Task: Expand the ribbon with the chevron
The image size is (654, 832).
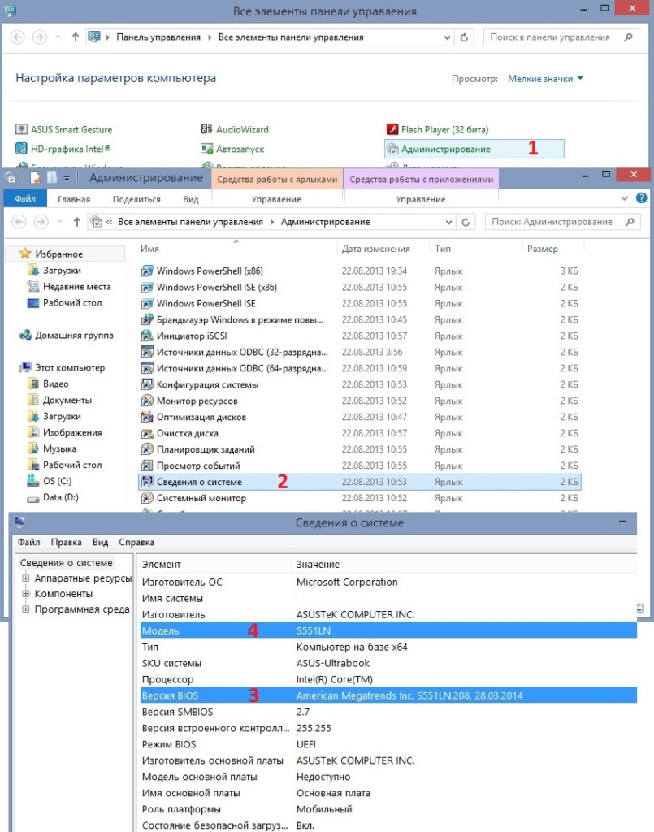Action: [x=624, y=198]
